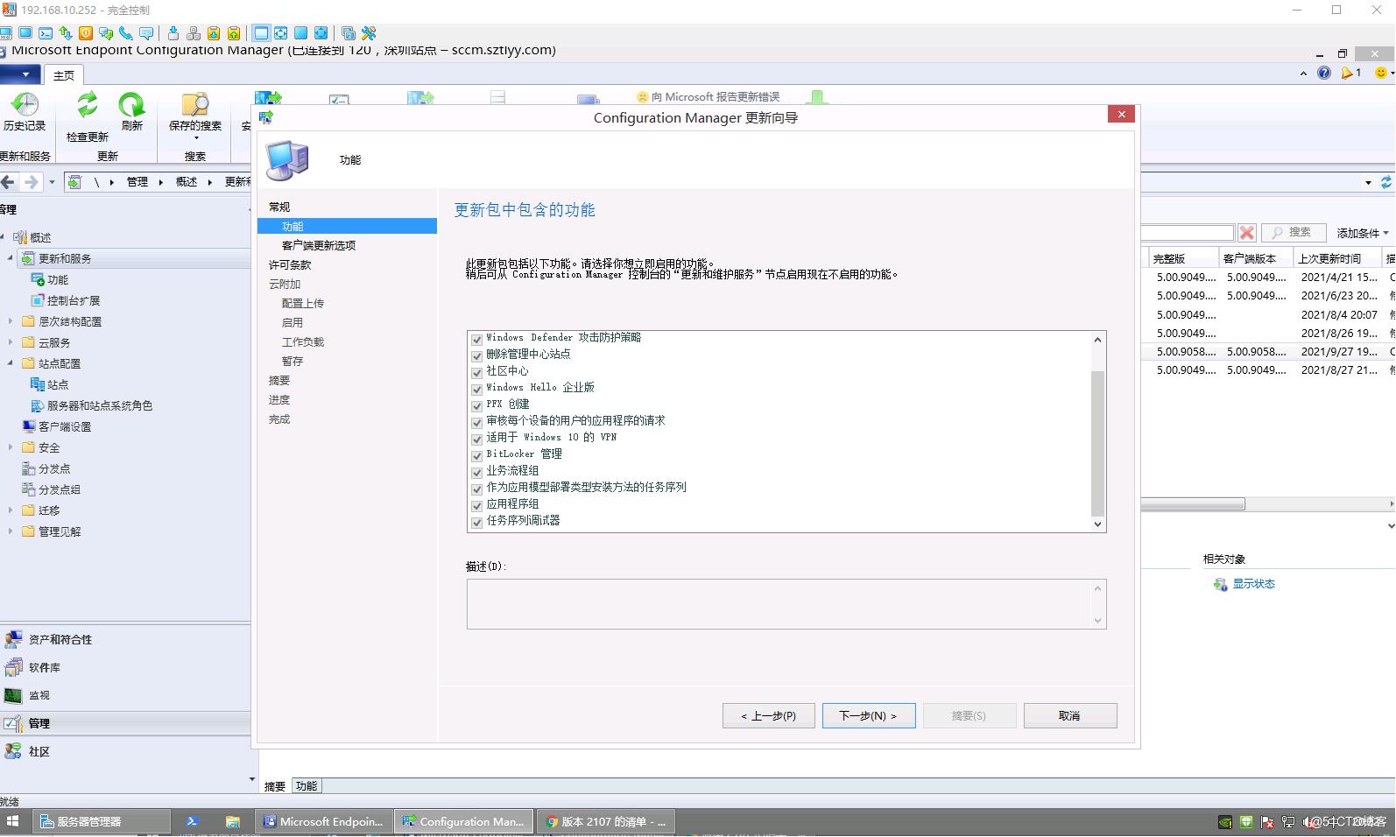Expand 层次结构配置 tree node
The image size is (1396, 837).
pyautogui.click(x=11, y=321)
